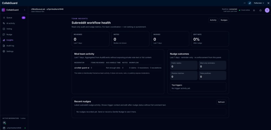Close the CollabGuard panel with the X
271x130 pixels.
point(268,3)
